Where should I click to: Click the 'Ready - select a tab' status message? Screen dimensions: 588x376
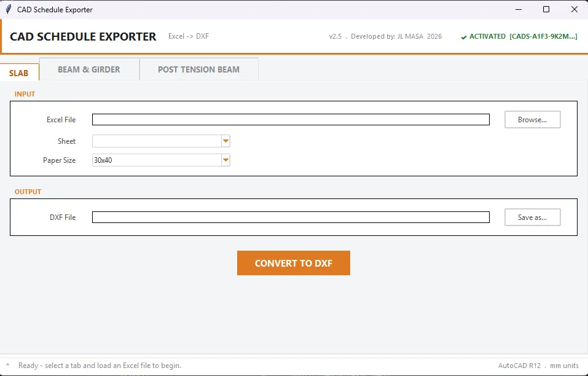coord(100,365)
